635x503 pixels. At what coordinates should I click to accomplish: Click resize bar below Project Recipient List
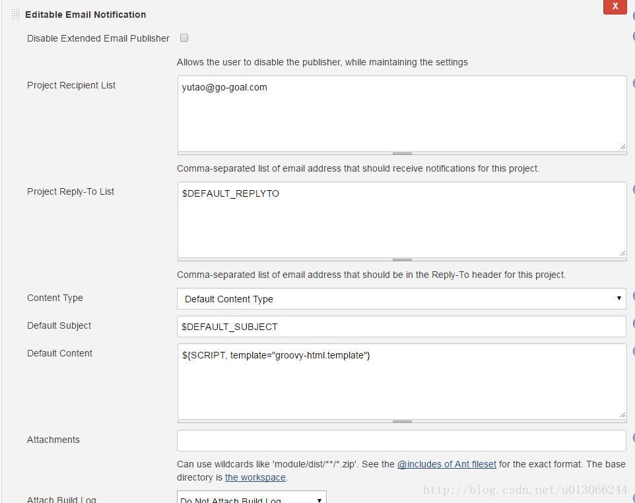point(402,154)
